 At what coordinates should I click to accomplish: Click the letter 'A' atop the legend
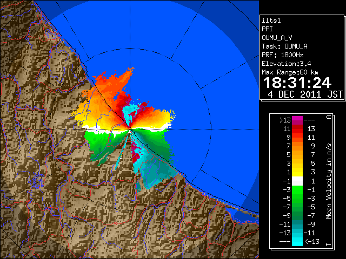click(x=329, y=117)
